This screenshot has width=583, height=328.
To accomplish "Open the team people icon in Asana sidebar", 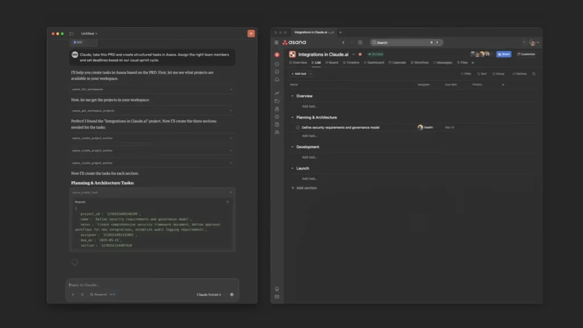I will pyautogui.click(x=277, y=132).
